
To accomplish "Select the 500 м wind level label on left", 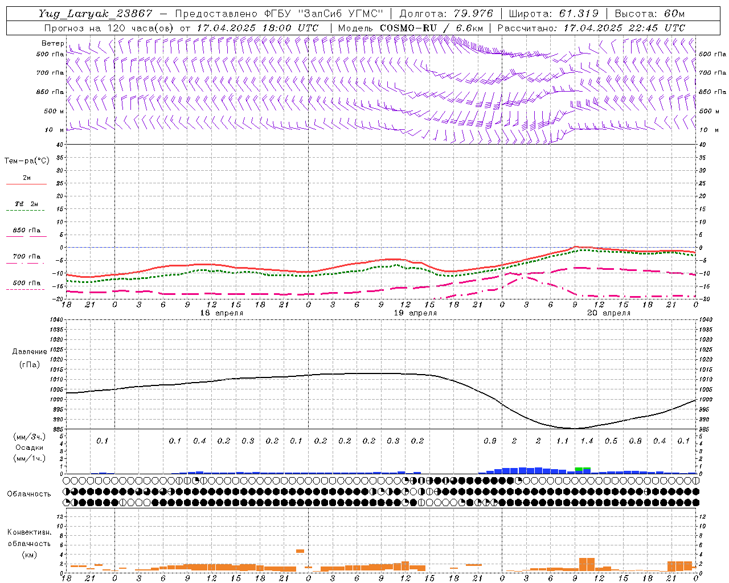I will click(54, 111).
